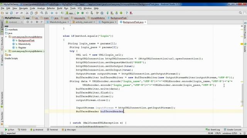Click the Scroll from Source target icon
The height and width of the screenshot is (138, 247).
click(27, 22)
